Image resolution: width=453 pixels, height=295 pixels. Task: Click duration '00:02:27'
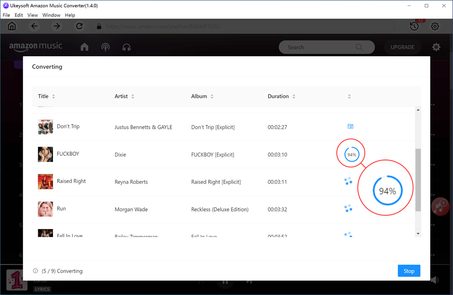277,127
